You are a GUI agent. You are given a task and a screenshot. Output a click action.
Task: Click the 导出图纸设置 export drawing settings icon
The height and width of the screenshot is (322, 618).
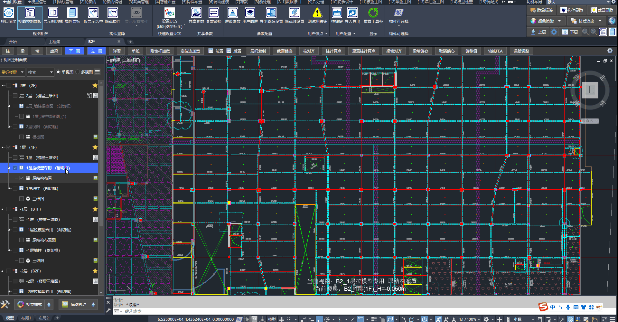tap(271, 13)
